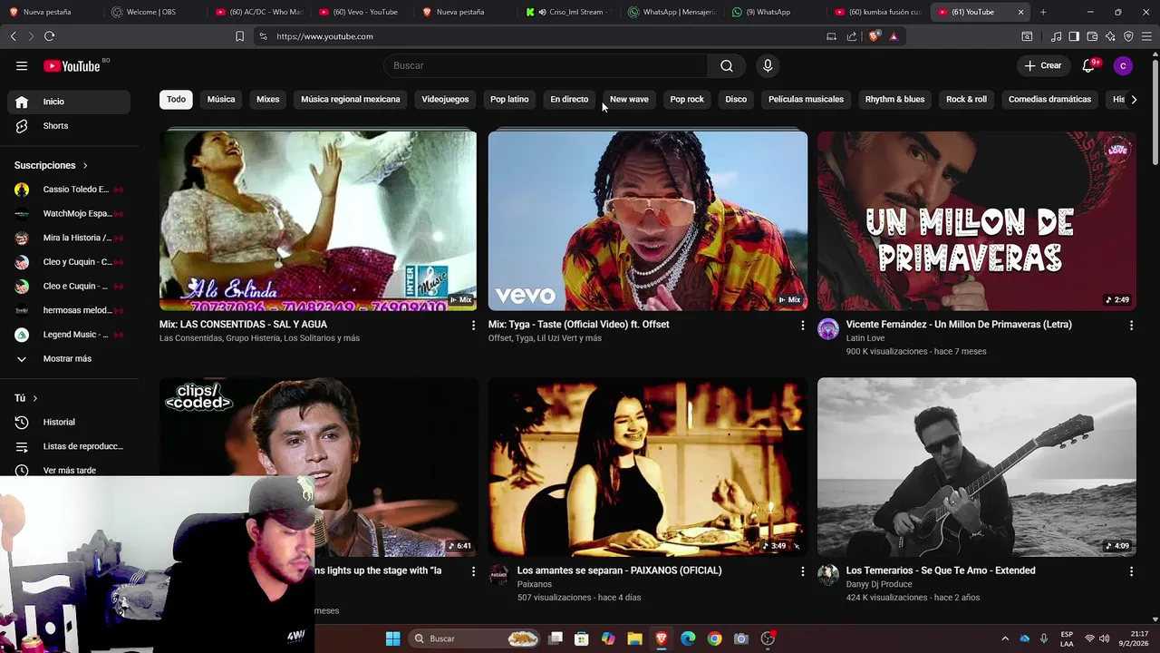Viewport: 1160px width, 653px height.
Task: Click Latin Love channel avatar
Action: 828,329
